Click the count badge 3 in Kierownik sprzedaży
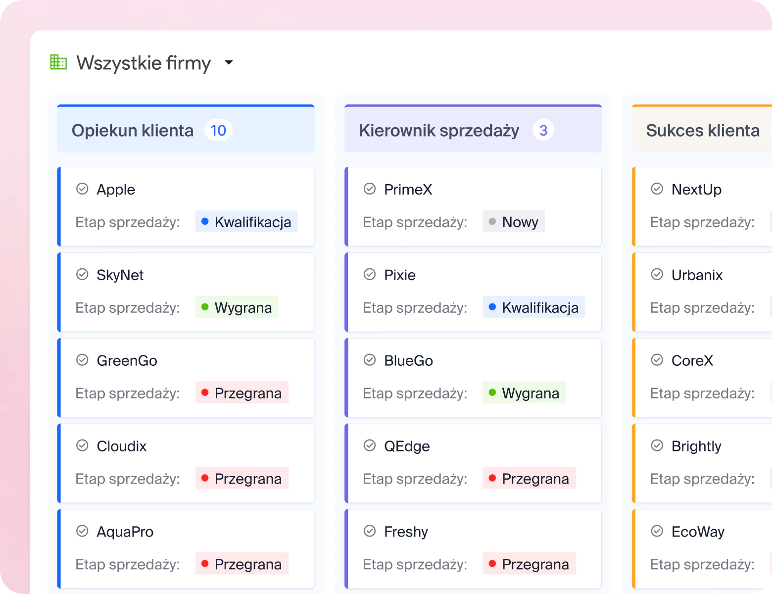This screenshot has width=772, height=594. (543, 130)
